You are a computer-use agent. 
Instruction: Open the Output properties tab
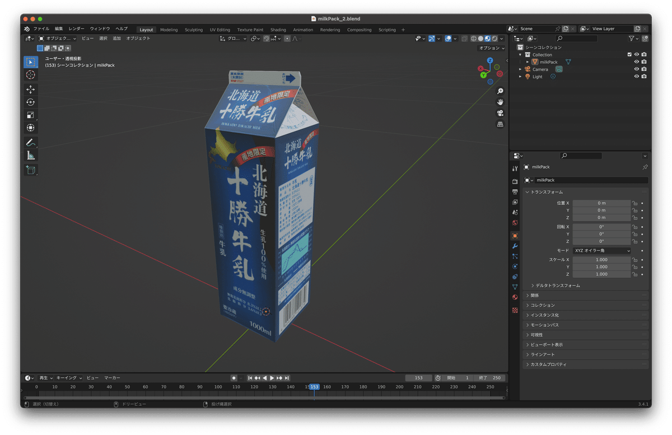click(x=515, y=192)
